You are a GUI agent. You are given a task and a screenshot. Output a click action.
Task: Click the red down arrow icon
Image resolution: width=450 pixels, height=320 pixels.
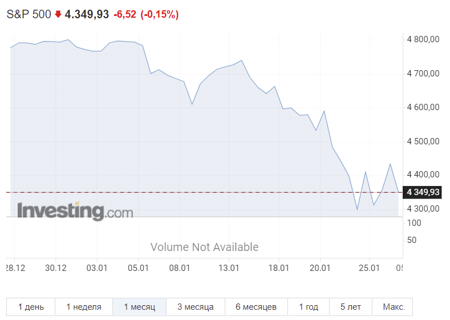(x=58, y=14)
